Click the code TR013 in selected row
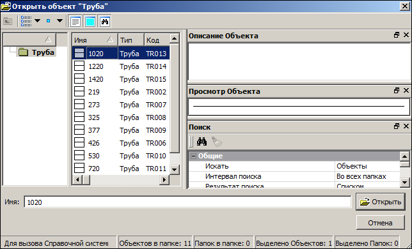Screen dimensions: 412x249 [156, 54]
